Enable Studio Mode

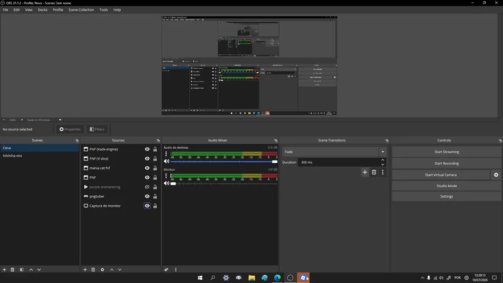[x=447, y=186]
